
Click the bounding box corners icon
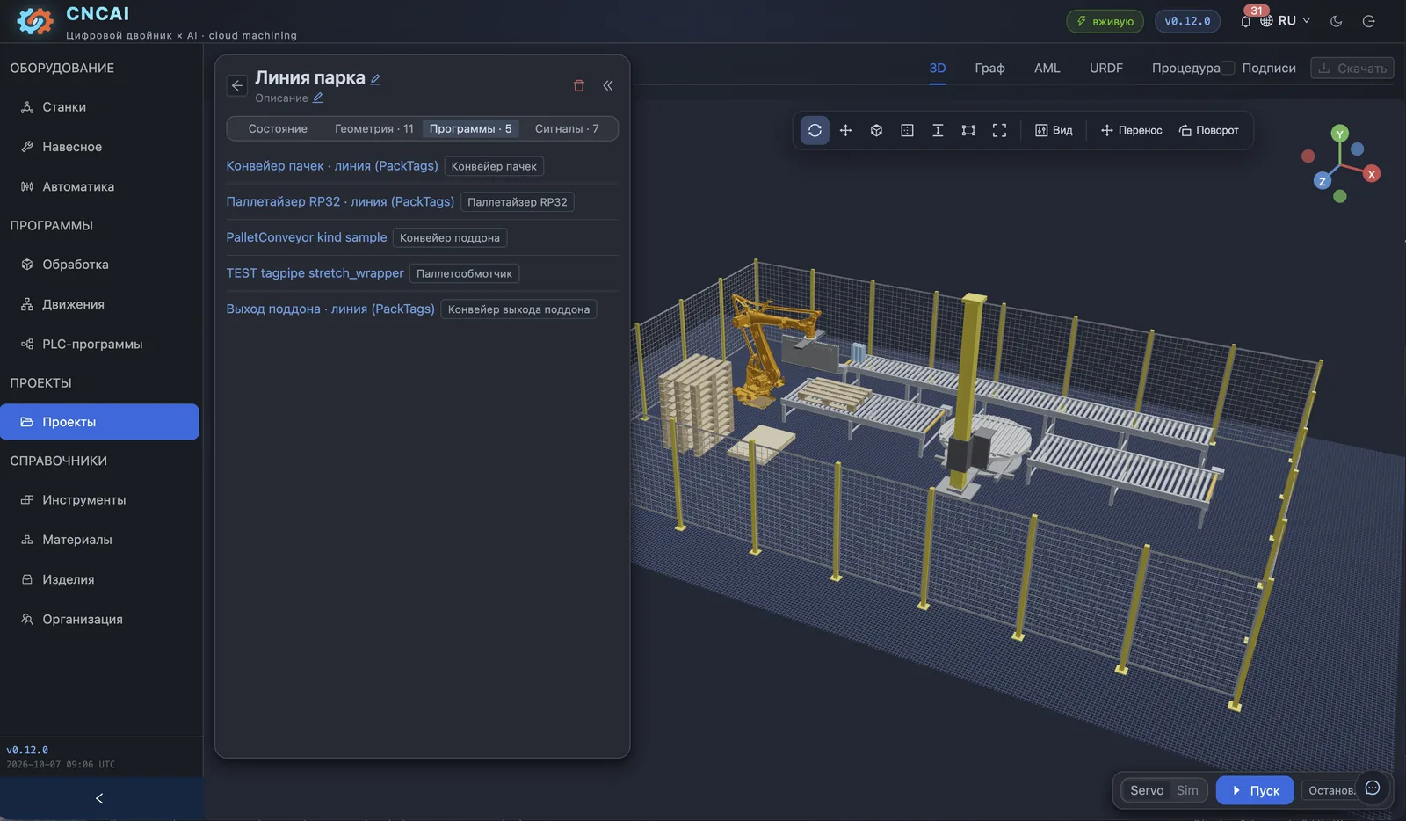968,130
